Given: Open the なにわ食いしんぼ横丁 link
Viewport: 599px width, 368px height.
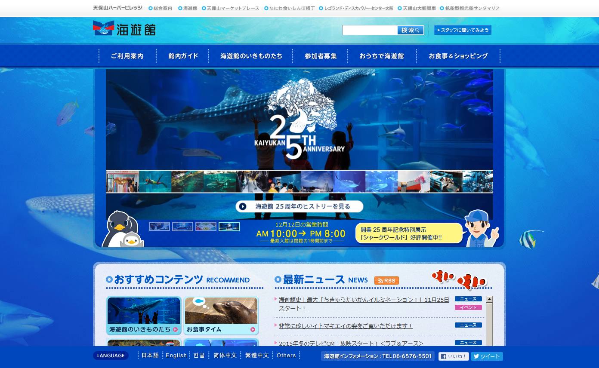Looking at the screenshot, I should click(x=292, y=8).
